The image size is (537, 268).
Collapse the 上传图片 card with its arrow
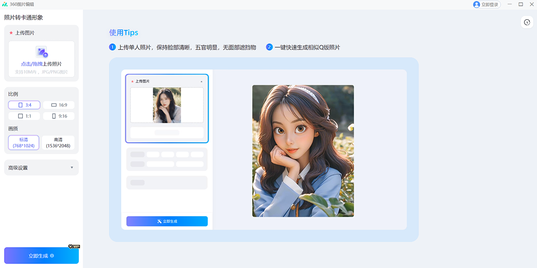(202, 81)
